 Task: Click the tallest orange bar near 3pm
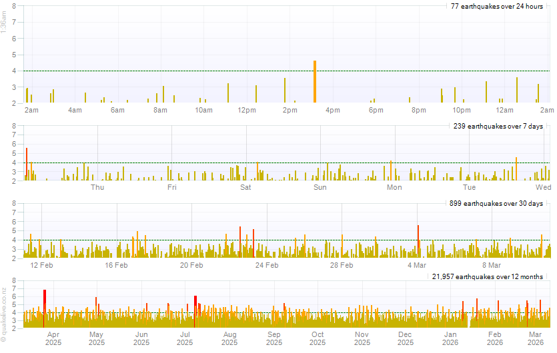click(314, 81)
